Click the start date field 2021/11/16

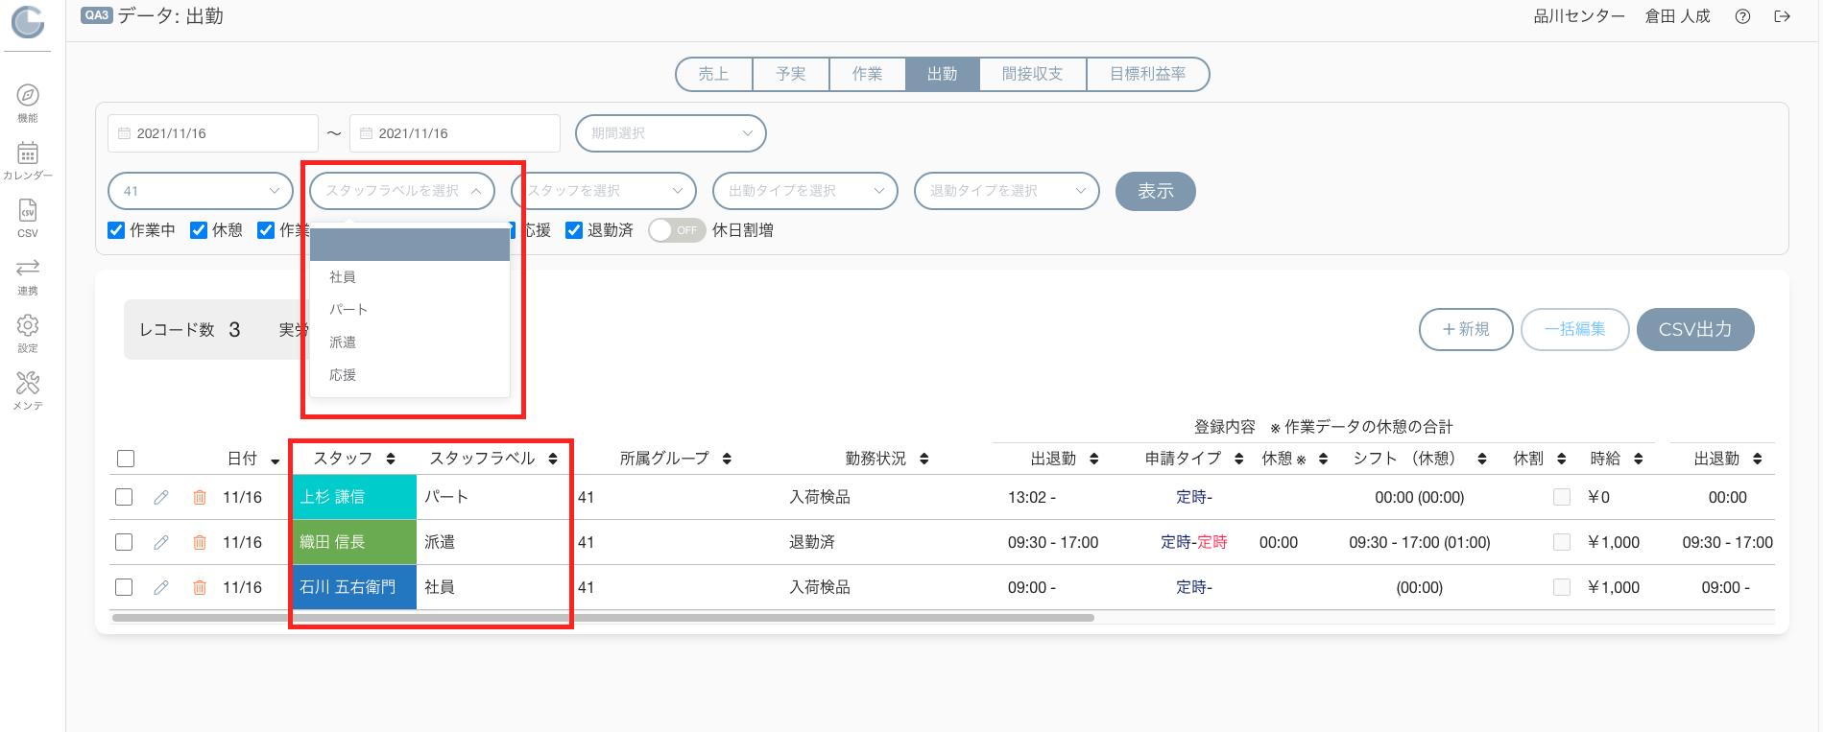(213, 133)
